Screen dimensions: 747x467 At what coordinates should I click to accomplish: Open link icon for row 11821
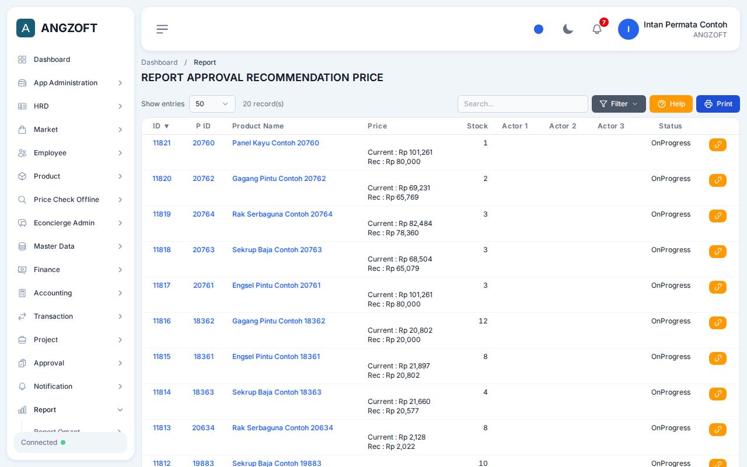click(718, 145)
